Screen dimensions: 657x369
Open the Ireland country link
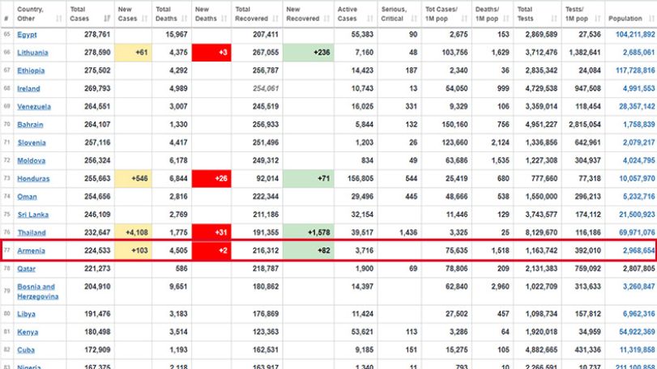(28, 89)
